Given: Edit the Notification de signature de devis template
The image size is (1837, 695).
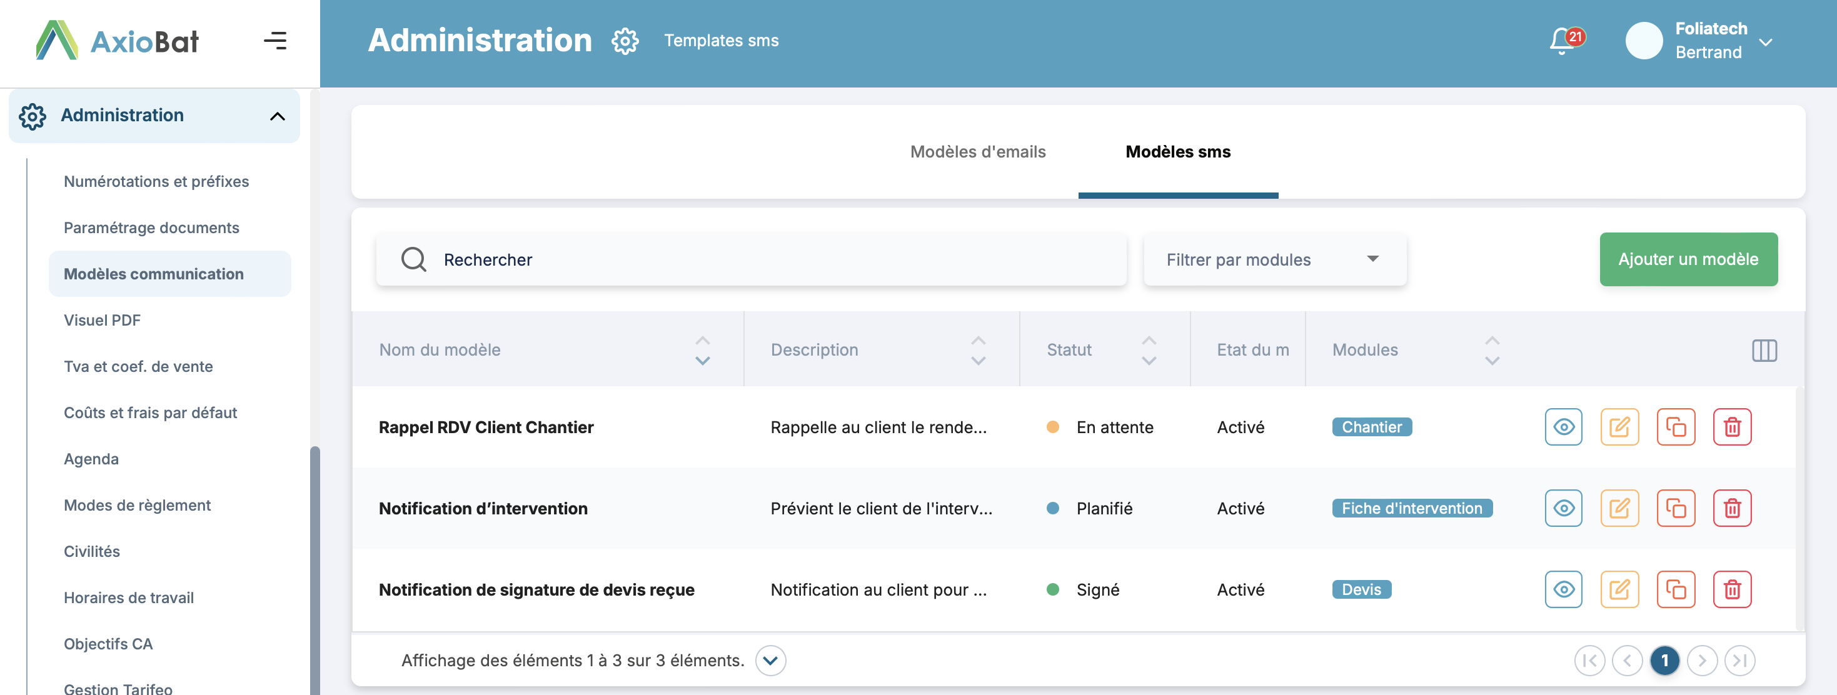Looking at the screenshot, I should [1619, 589].
